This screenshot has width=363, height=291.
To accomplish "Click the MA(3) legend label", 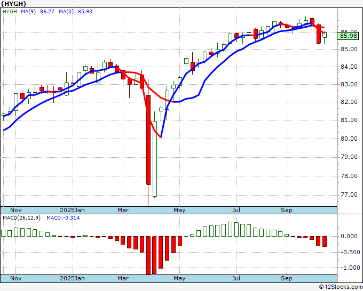I will click(x=66, y=11).
